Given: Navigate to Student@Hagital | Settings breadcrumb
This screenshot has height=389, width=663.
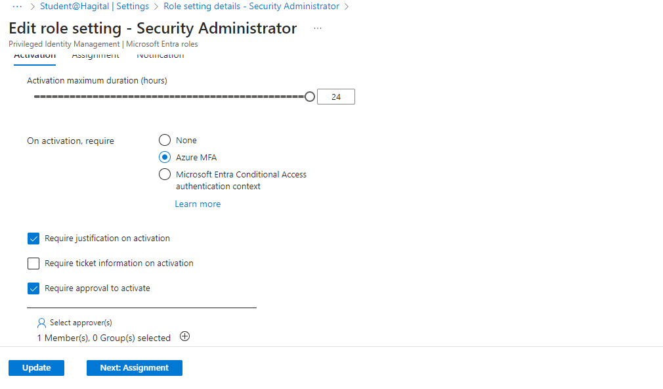Looking at the screenshot, I should point(95,6).
